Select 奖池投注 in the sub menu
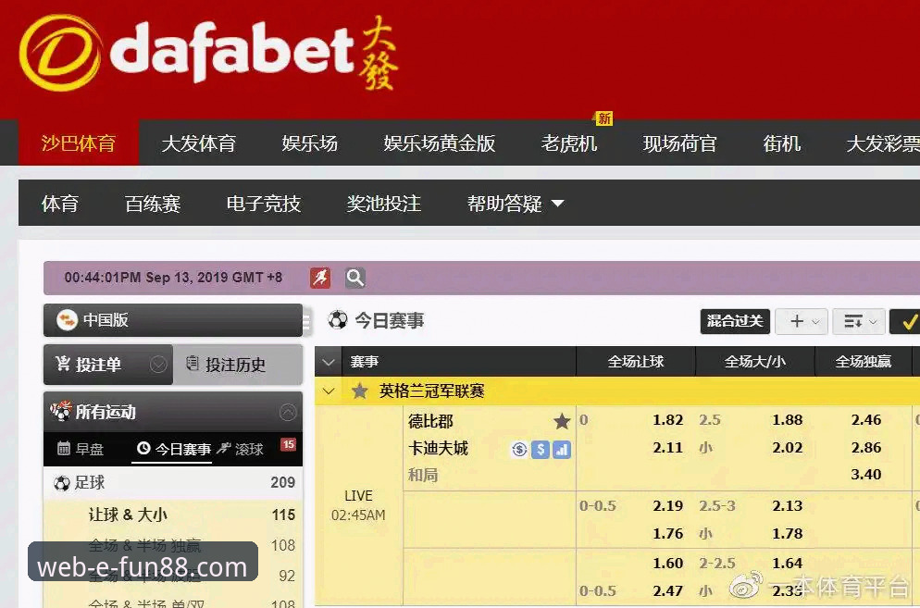 click(384, 204)
